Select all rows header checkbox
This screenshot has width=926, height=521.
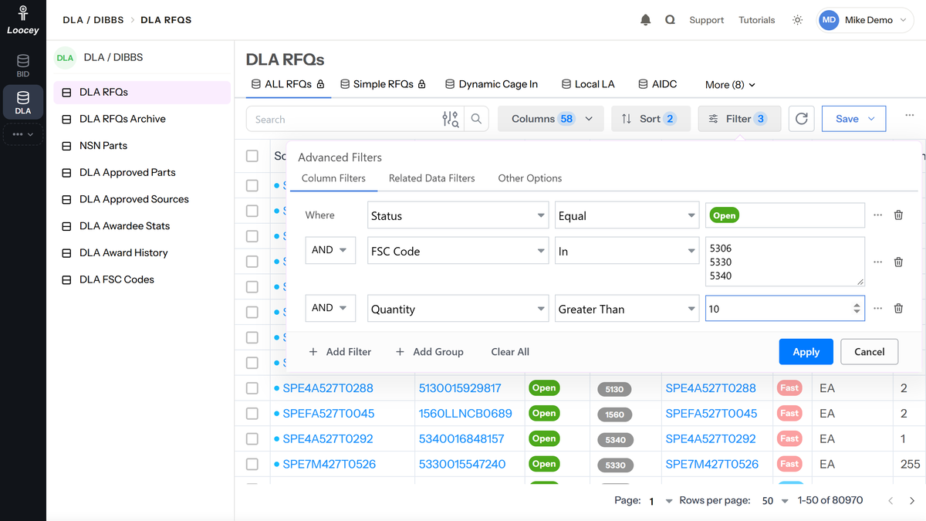[252, 156]
